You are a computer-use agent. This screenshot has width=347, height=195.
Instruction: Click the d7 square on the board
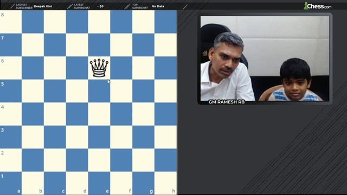point(77,44)
